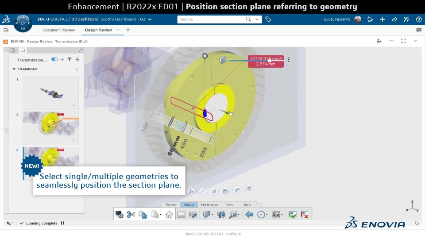
Task: Switch to the Review toolbar tab
Action: pyautogui.click(x=171, y=204)
